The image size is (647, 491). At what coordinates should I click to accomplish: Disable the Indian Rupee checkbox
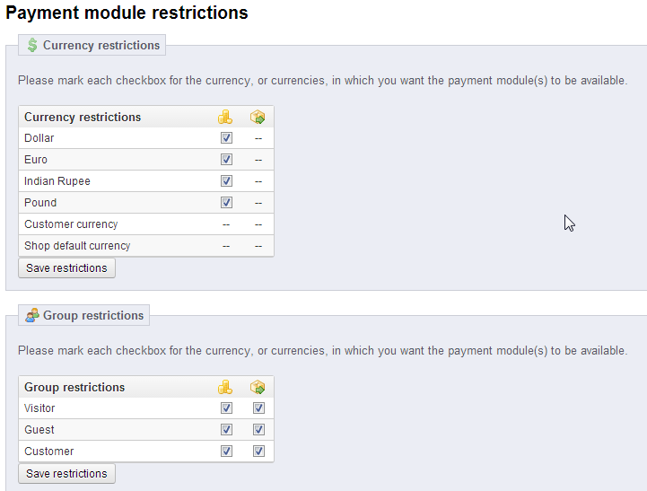[x=226, y=181]
